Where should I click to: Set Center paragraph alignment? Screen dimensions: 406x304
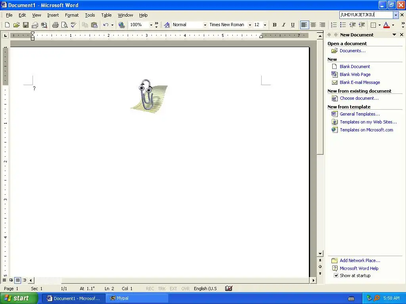(313, 25)
